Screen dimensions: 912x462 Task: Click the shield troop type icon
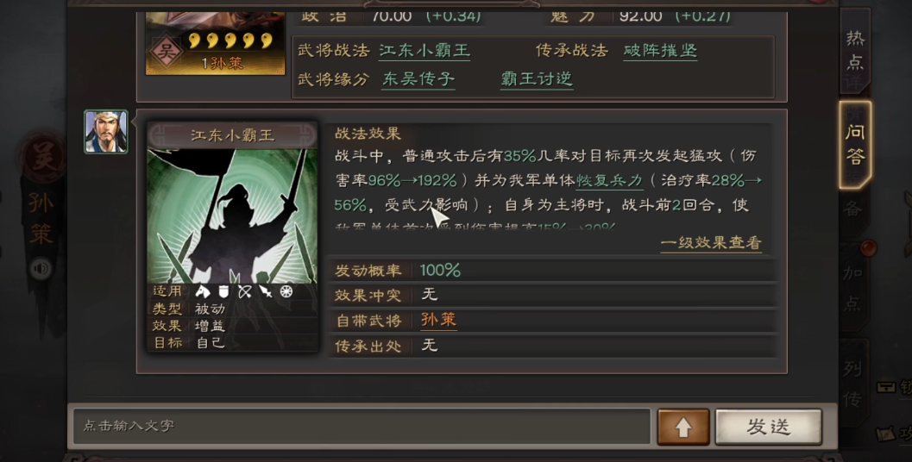224,291
